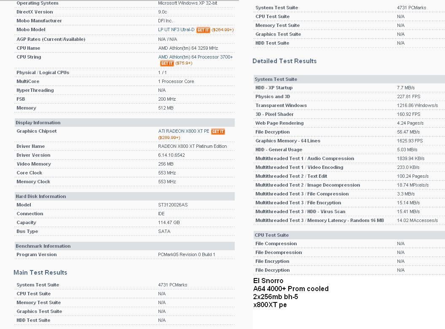Click 4731 PCMarks in Main Test Results

coord(172,285)
